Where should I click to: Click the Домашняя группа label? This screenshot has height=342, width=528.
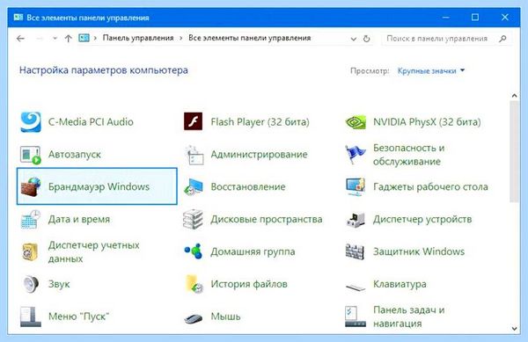click(253, 251)
